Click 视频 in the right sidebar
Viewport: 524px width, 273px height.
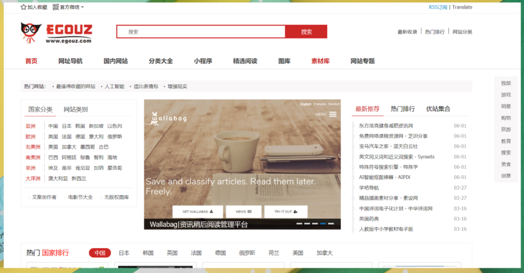(x=506, y=83)
